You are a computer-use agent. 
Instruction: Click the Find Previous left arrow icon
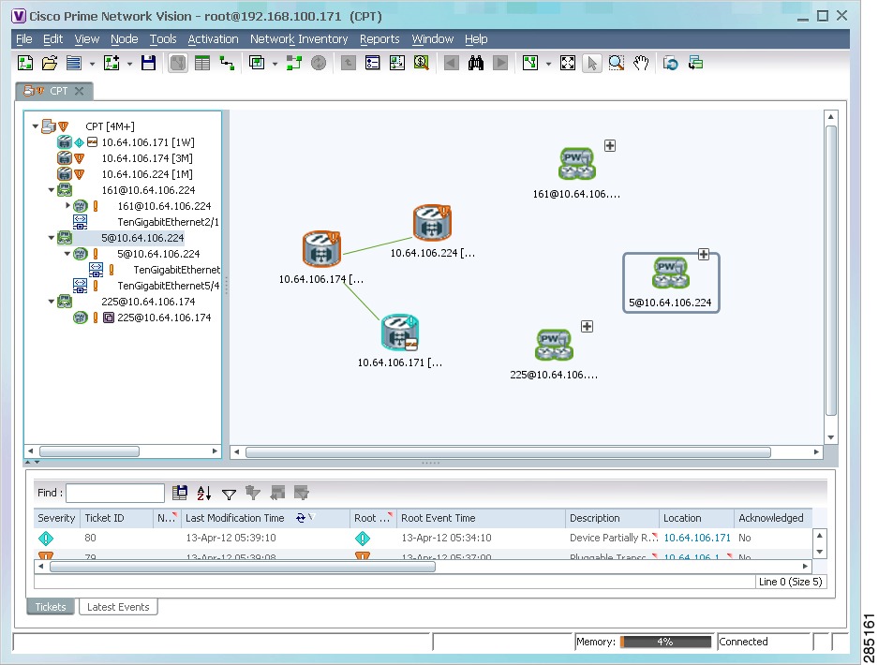(x=452, y=63)
